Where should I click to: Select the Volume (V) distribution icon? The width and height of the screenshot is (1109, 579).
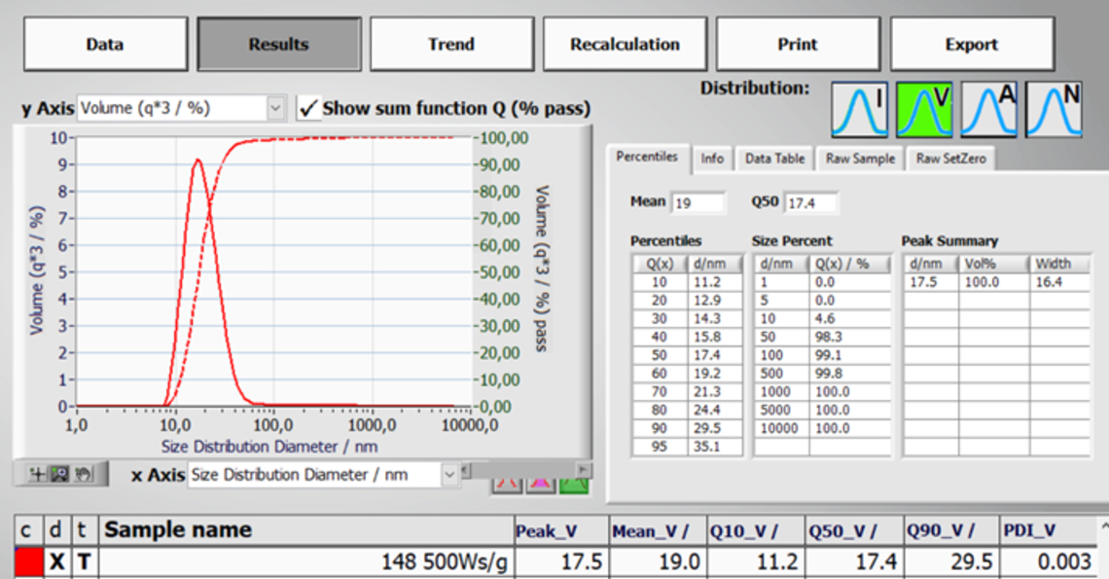click(x=923, y=109)
